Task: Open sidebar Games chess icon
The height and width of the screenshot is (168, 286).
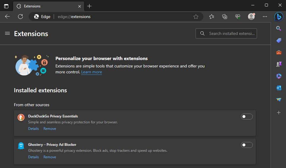Action: pos(279,64)
